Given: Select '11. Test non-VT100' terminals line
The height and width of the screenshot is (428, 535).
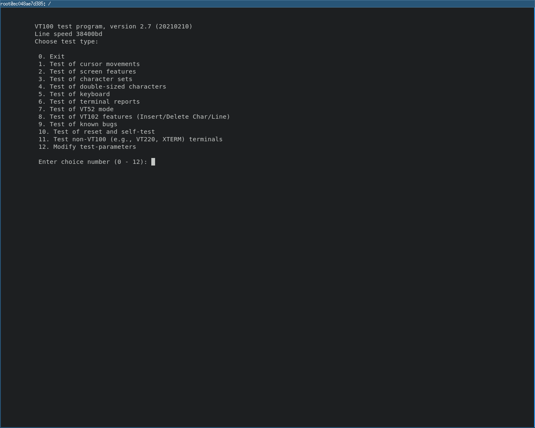Looking at the screenshot, I should [130, 139].
